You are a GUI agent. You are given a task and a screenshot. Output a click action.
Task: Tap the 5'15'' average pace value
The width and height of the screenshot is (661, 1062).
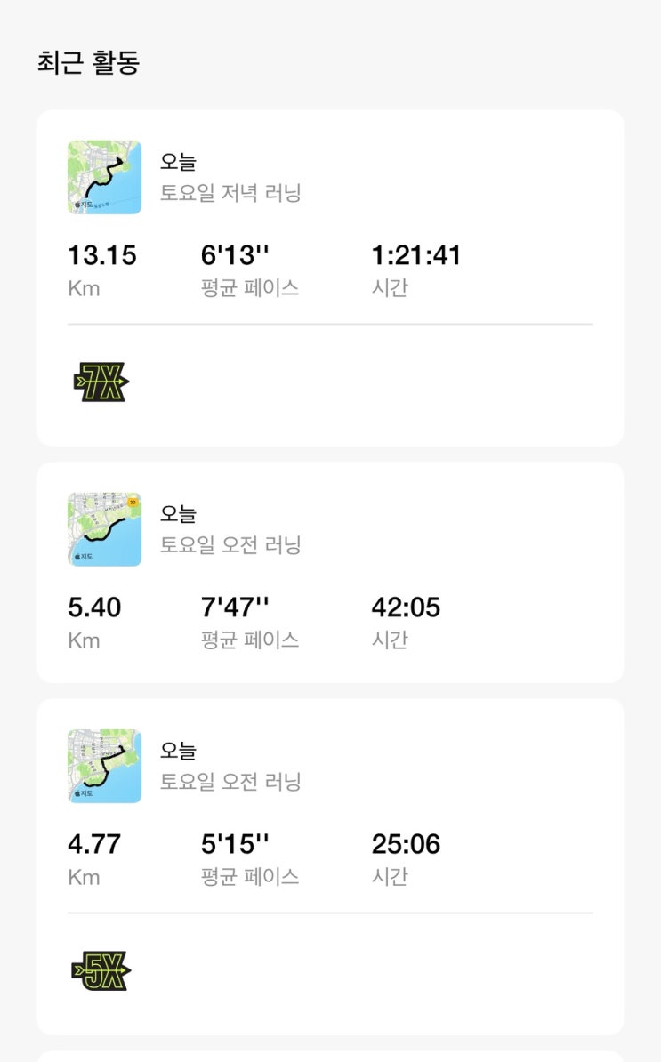pos(235,845)
